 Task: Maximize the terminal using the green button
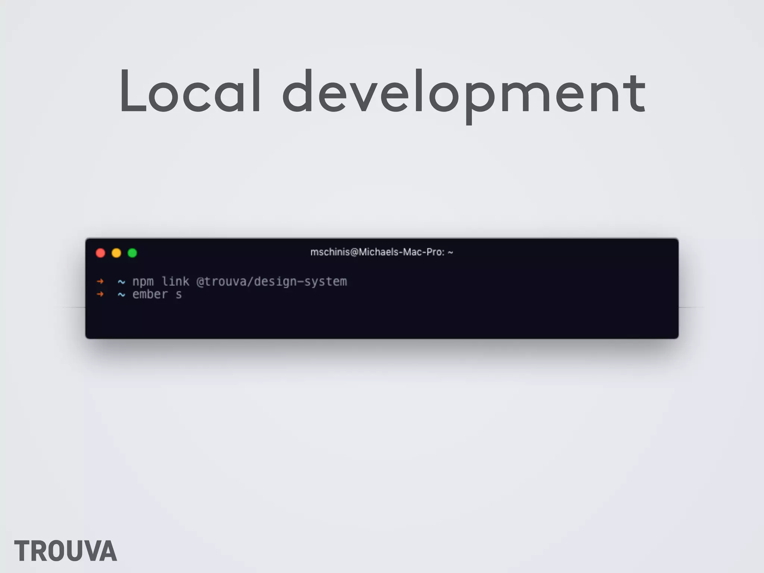(x=132, y=253)
